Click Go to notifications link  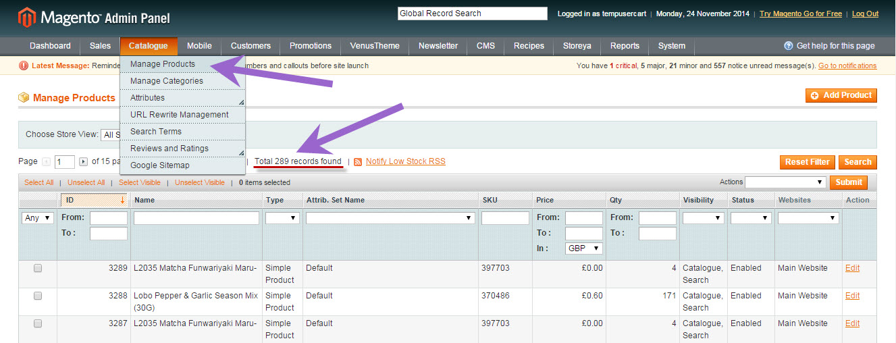click(847, 65)
